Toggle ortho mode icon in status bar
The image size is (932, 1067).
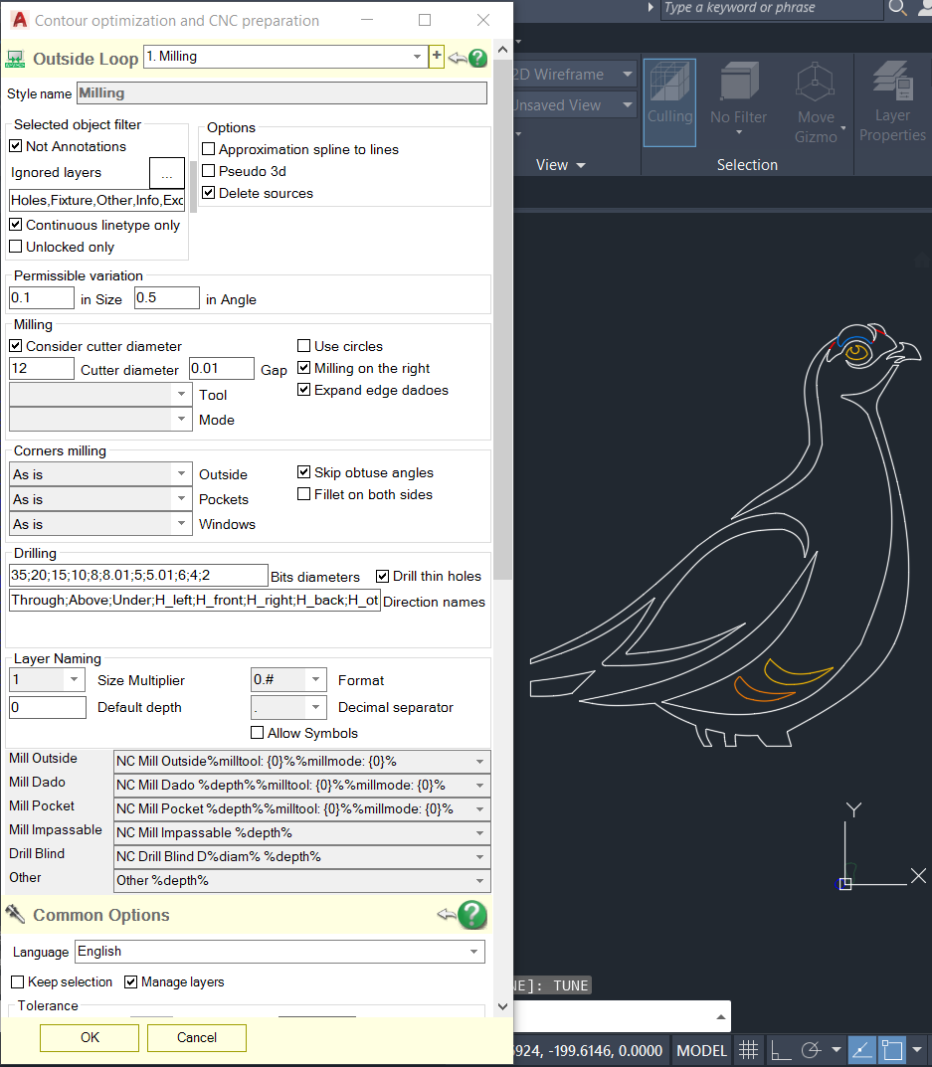click(780, 1050)
